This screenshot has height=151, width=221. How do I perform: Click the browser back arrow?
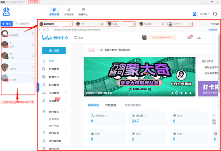[x=40, y=29]
